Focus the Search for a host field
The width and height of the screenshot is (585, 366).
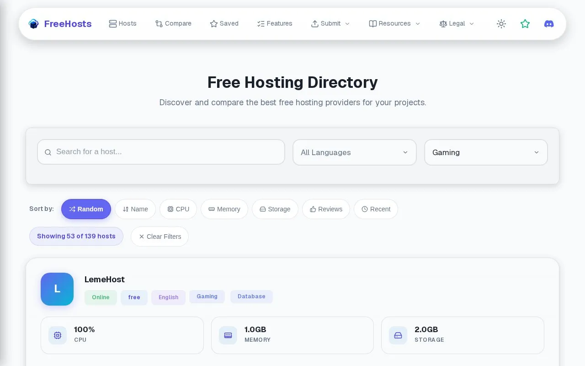tap(161, 152)
